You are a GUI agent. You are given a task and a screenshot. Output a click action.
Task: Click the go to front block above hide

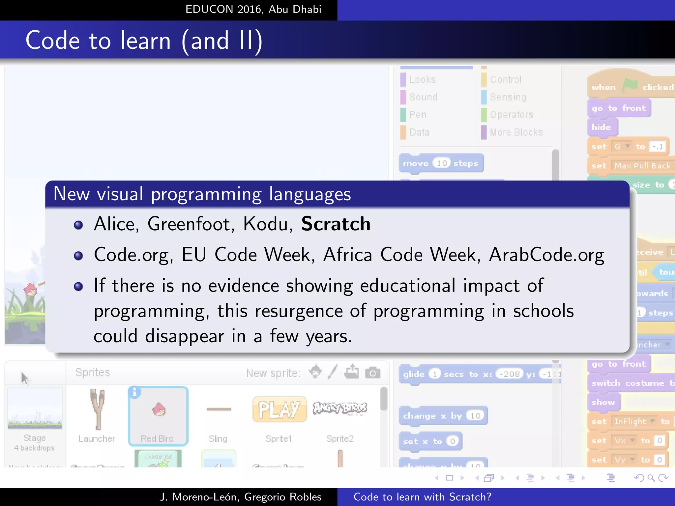[619, 108]
